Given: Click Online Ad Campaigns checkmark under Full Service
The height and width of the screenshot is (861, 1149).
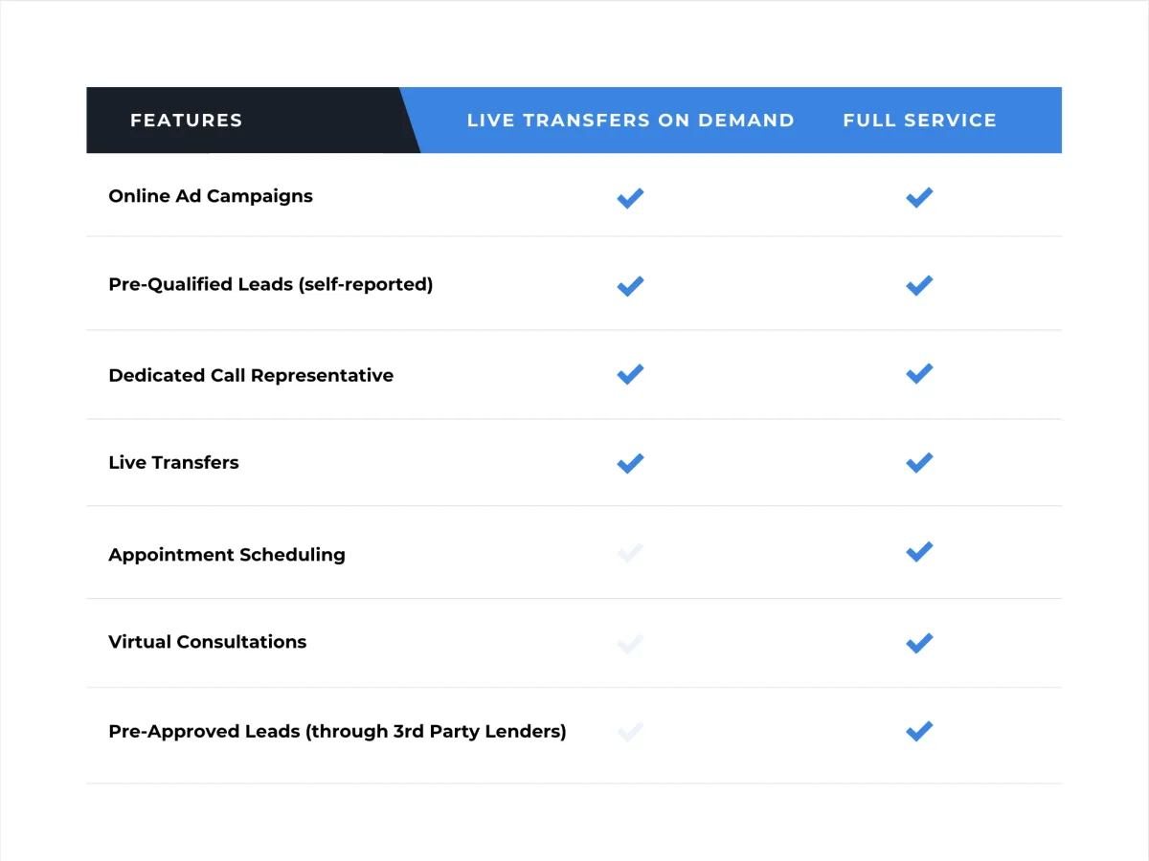Looking at the screenshot, I should pos(919,198).
